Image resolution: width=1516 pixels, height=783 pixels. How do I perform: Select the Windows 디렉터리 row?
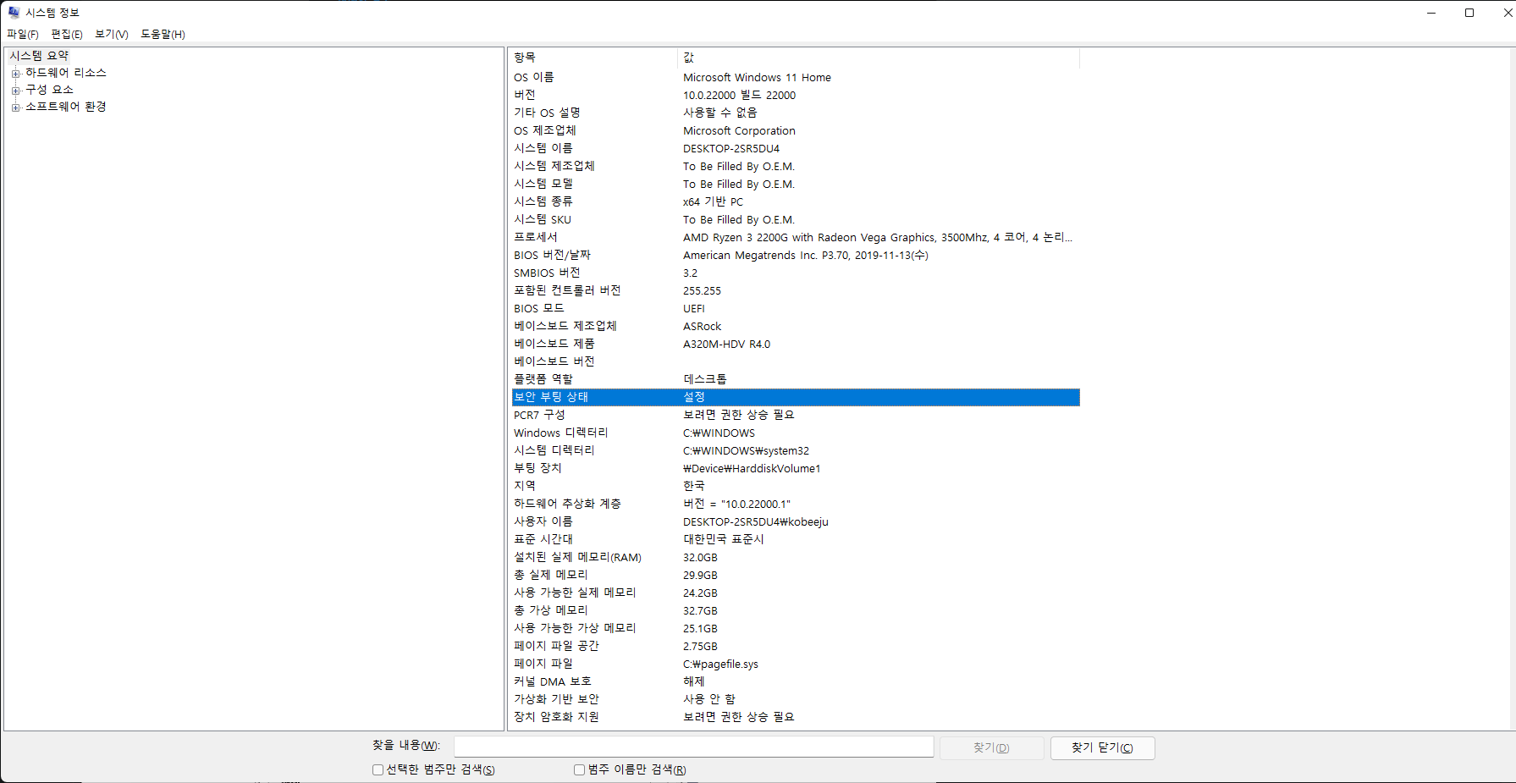(796, 433)
